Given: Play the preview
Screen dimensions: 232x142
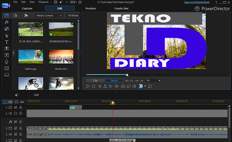Looking at the screenshot, I should 88,86.
